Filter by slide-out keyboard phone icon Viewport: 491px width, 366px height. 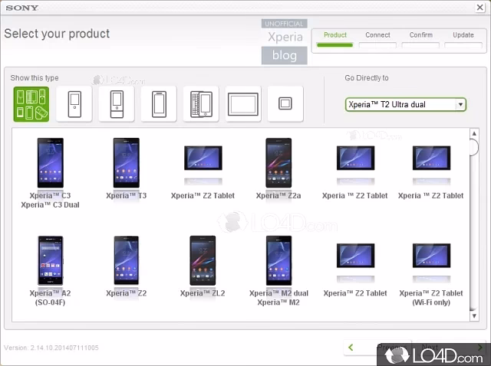click(201, 104)
